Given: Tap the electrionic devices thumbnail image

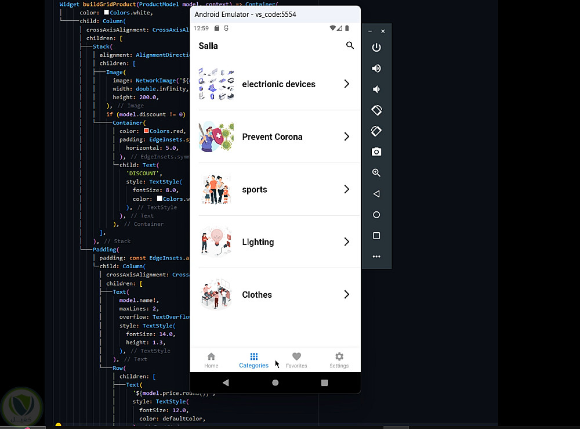Looking at the screenshot, I should pos(216,84).
